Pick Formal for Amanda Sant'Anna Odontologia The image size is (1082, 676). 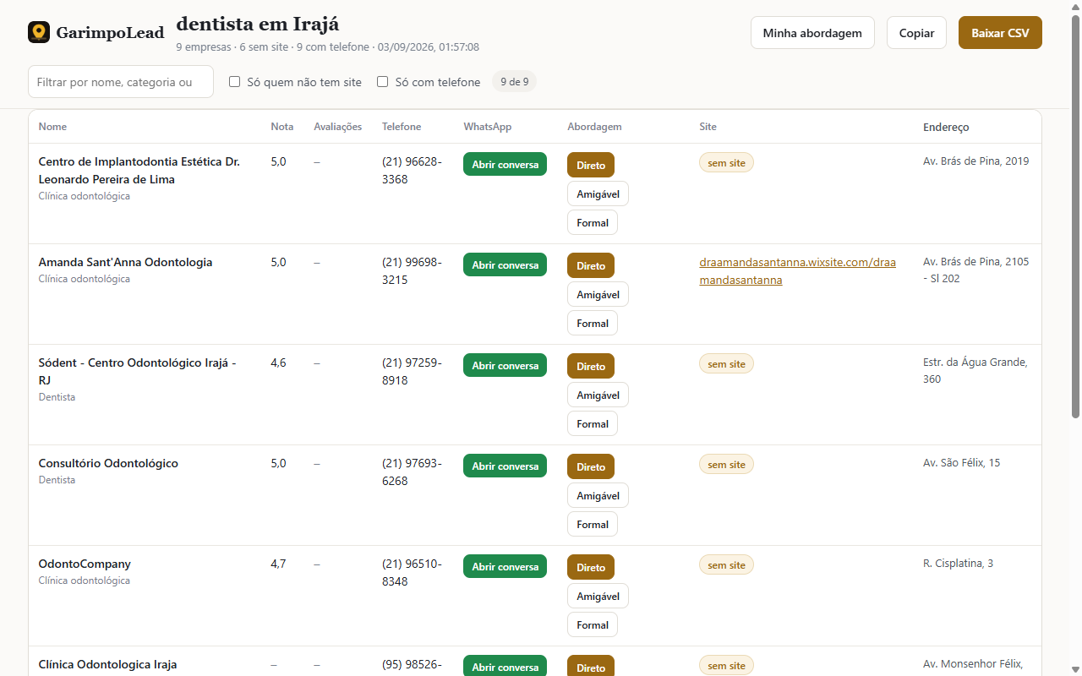tap(593, 323)
